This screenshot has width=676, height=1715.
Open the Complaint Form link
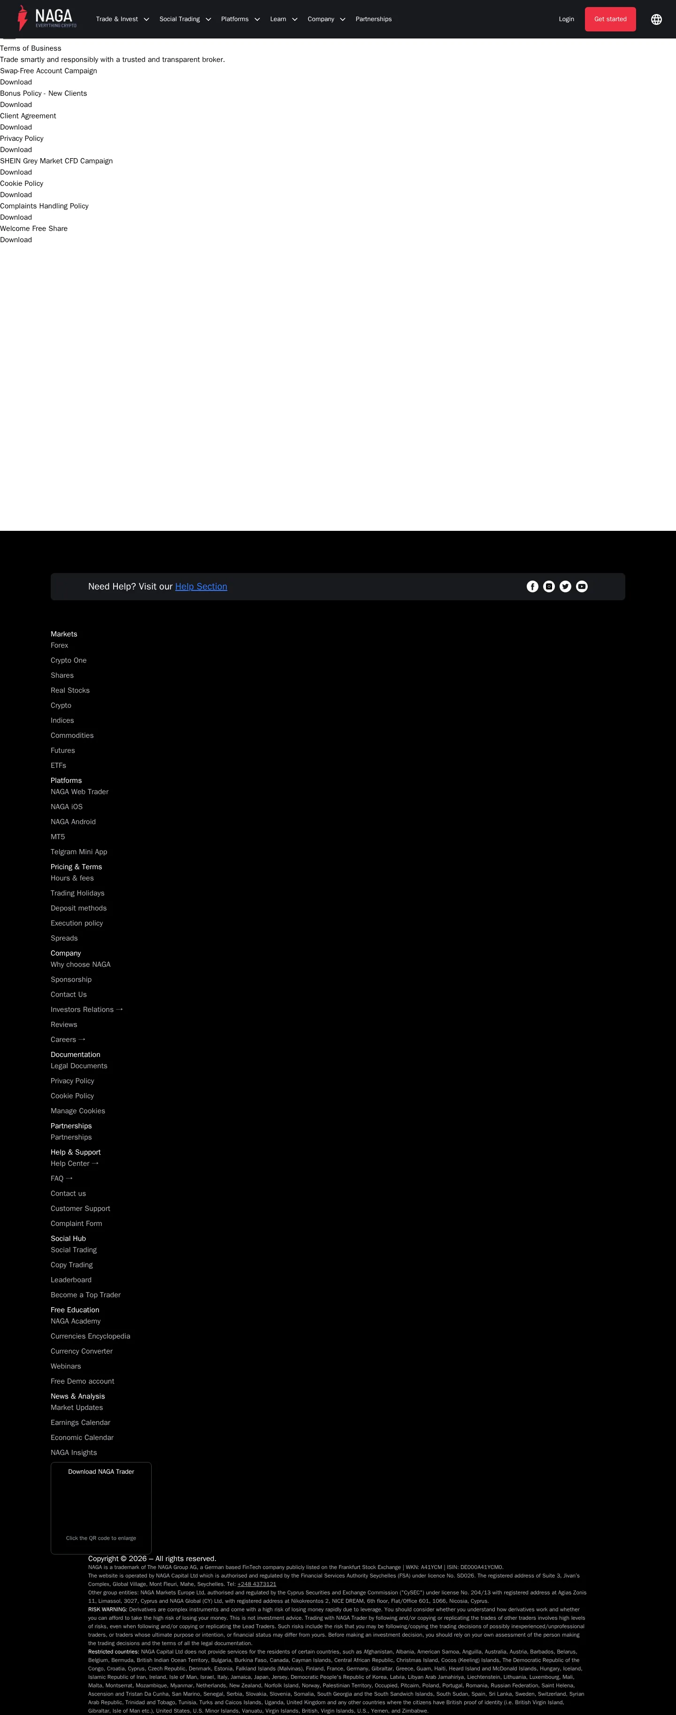coord(76,1224)
